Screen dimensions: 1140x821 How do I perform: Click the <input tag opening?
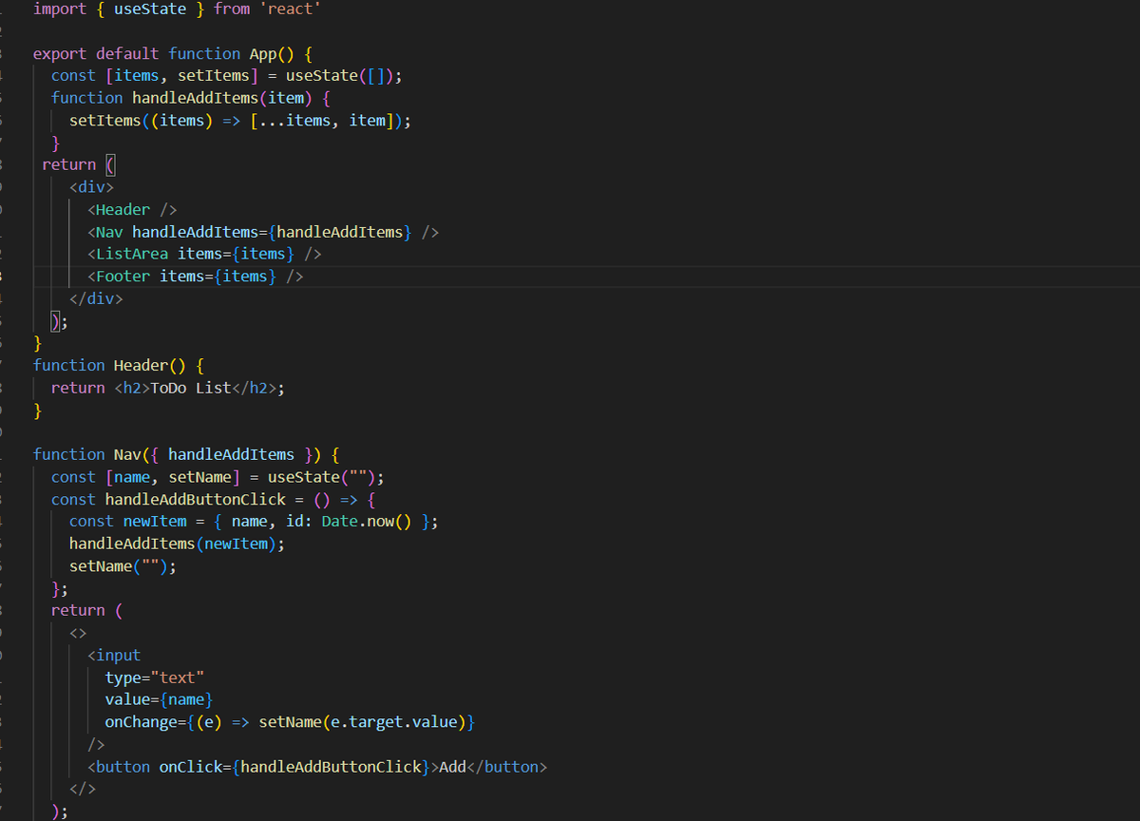point(114,656)
